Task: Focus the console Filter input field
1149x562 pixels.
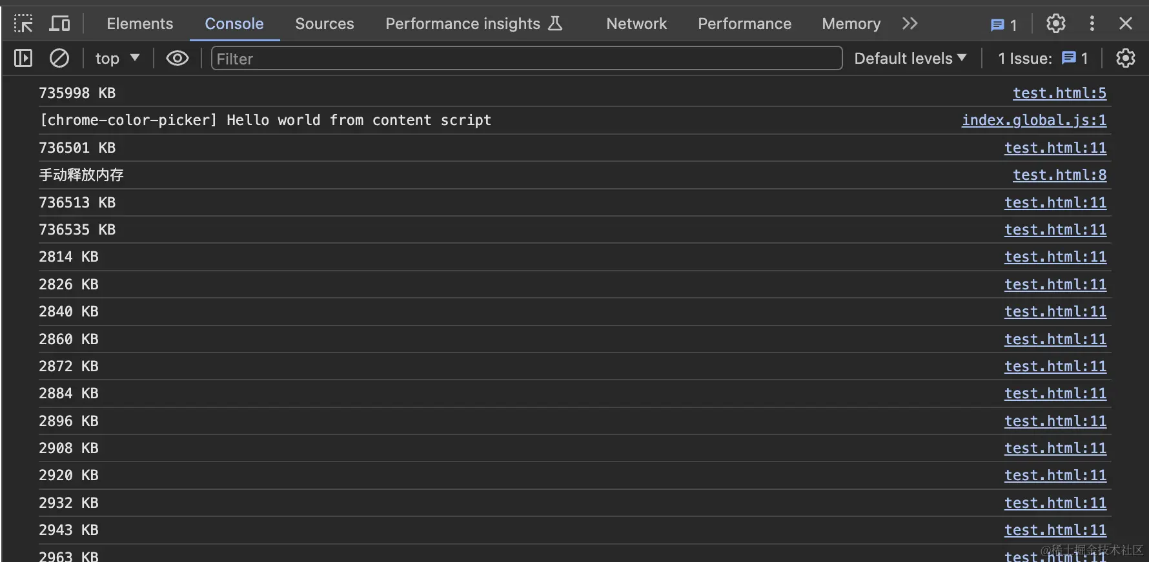Action: pyautogui.click(x=526, y=59)
